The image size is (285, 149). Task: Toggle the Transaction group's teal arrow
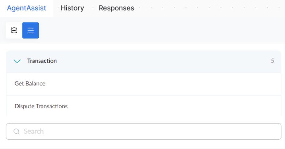[x=17, y=61]
